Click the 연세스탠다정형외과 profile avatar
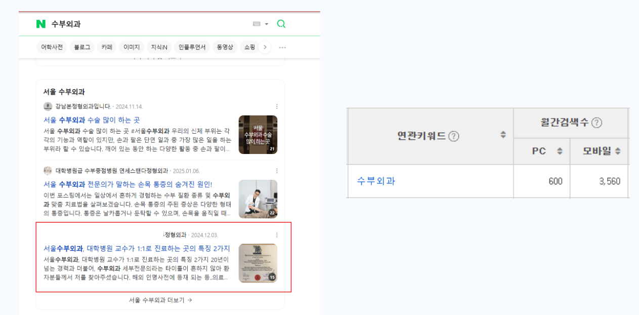Screen dimensions: 639x315 click(48, 171)
